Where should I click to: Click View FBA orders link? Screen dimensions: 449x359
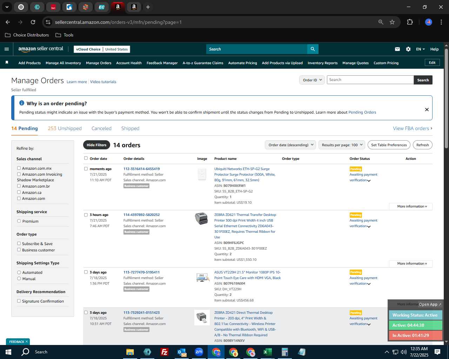pyautogui.click(x=413, y=128)
